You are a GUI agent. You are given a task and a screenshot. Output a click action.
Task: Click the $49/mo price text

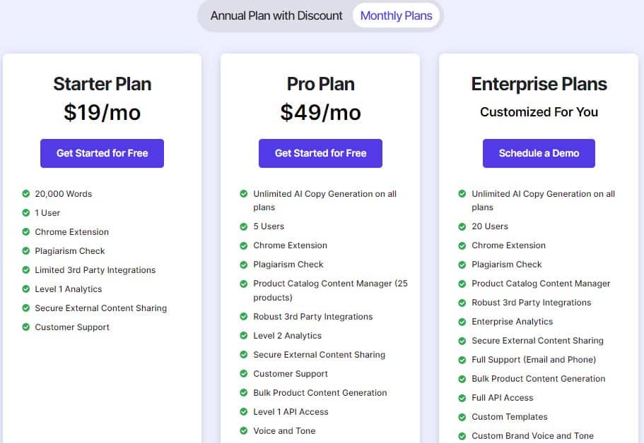[x=320, y=112]
